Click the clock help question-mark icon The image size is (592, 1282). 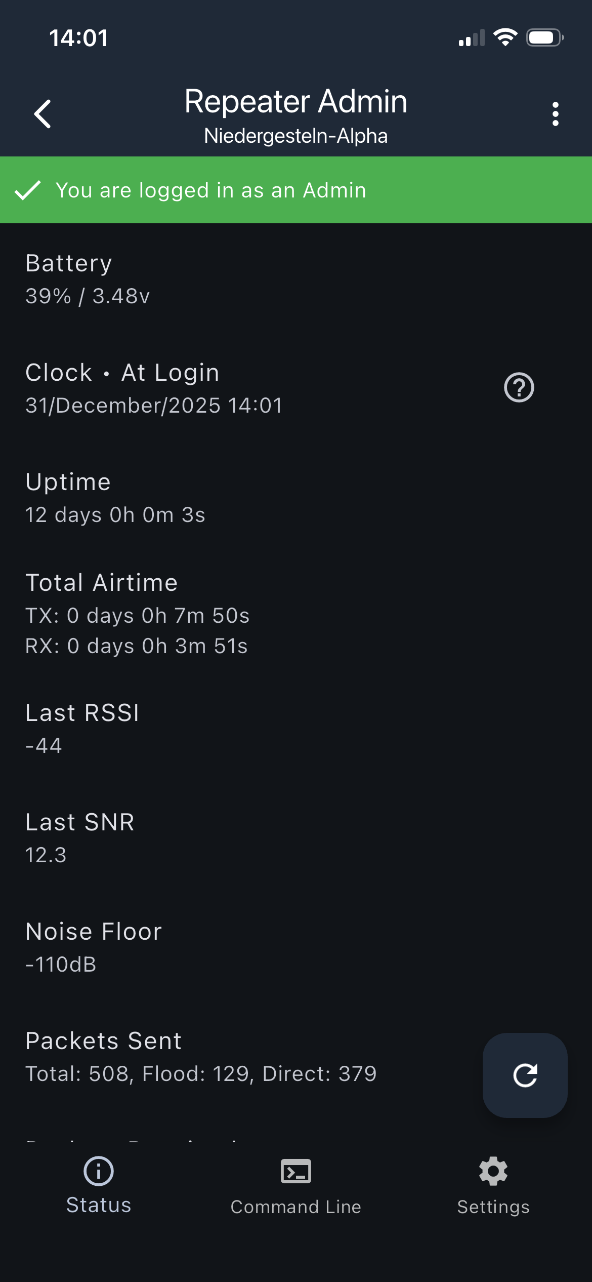[519, 388]
